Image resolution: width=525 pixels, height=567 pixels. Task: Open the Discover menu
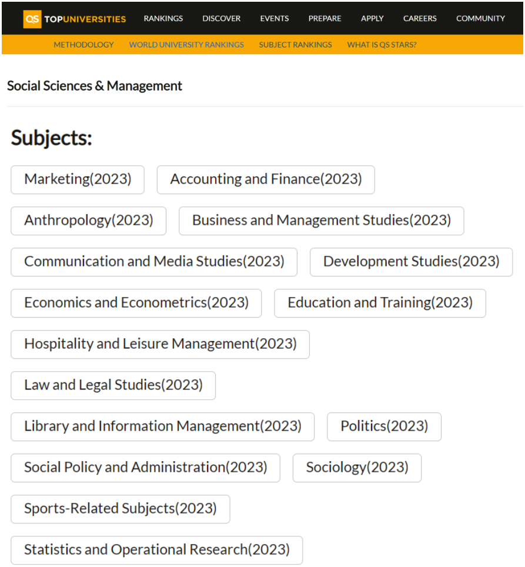(221, 19)
